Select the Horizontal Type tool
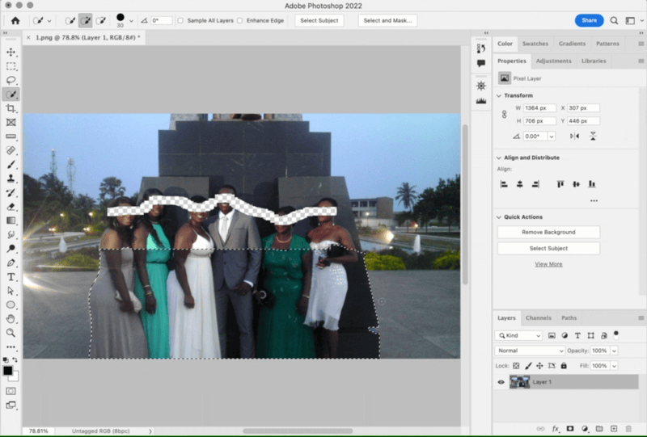647x437 pixels. point(11,276)
